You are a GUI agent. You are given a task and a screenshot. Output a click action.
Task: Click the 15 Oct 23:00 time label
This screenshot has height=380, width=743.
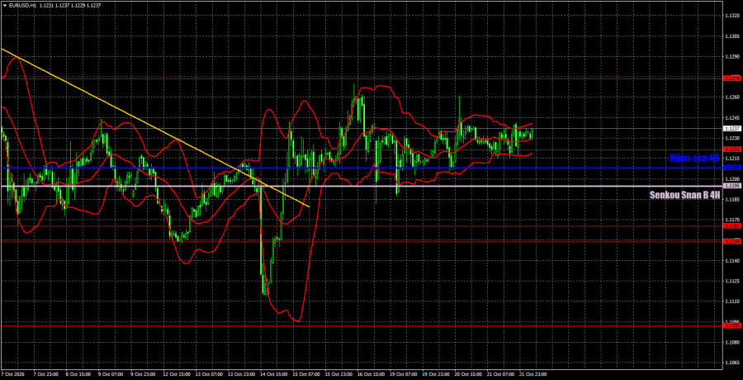(338, 374)
